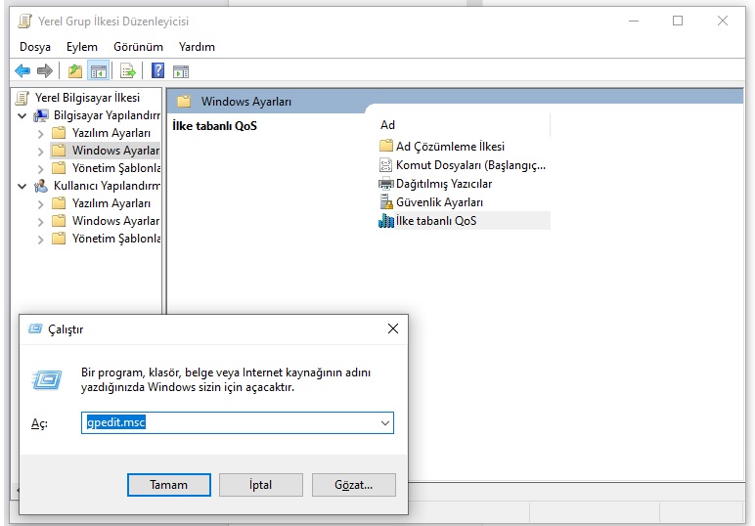The height and width of the screenshot is (526, 755).
Task: Click the Dağıtılmış Yazıcılar printer icon
Action: point(386,184)
